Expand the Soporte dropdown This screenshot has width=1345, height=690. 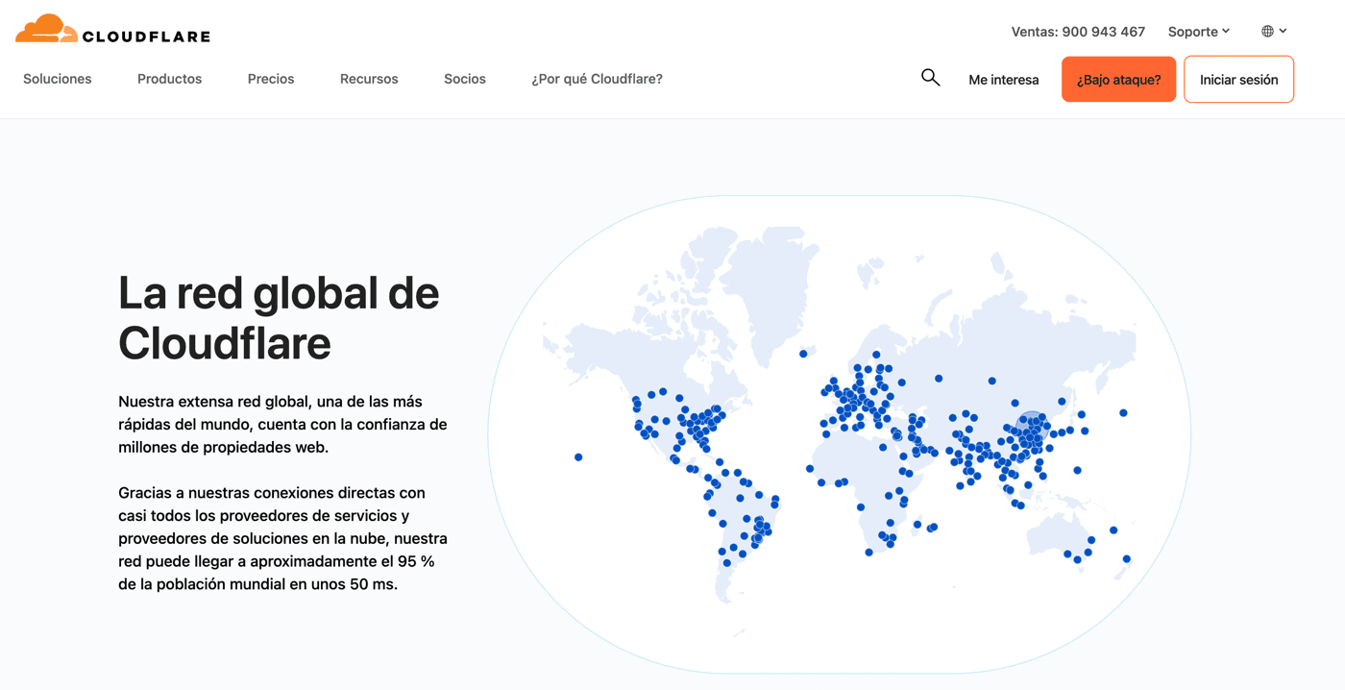click(x=1198, y=32)
